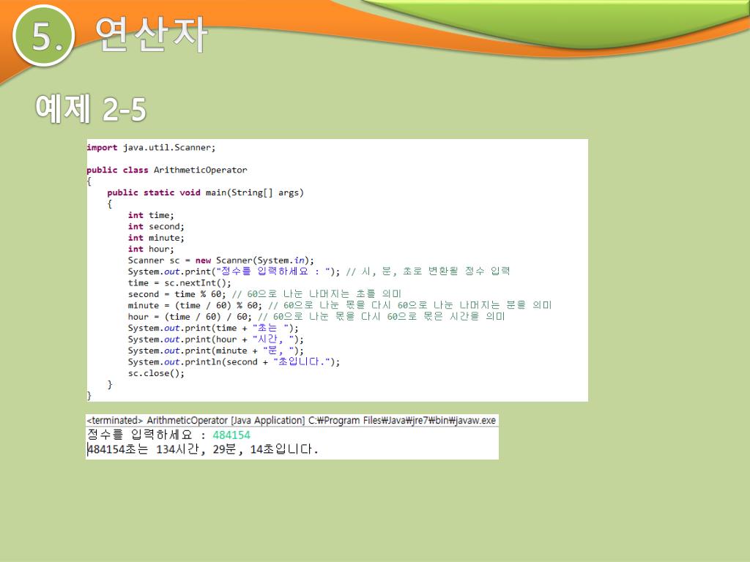
Task: Click the println line with "초입니다."
Action: coord(234,361)
